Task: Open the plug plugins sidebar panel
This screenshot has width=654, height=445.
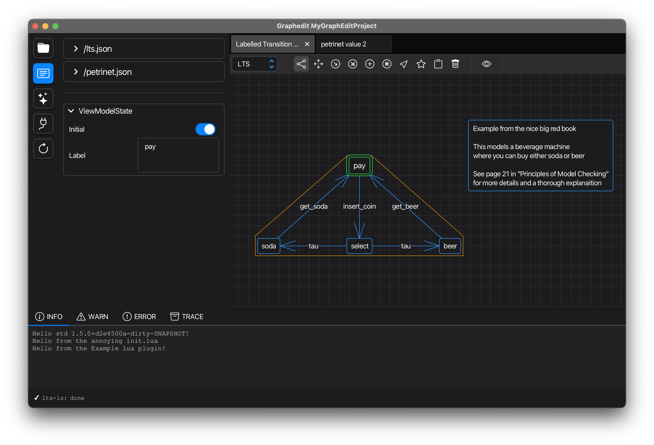Action: tap(43, 124)
